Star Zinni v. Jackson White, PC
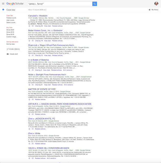 [29, 129]
